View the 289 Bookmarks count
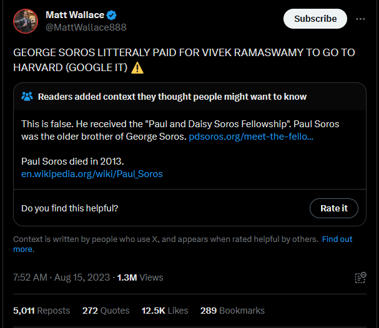Screen dimensions: 379x328 pos(232,311)
